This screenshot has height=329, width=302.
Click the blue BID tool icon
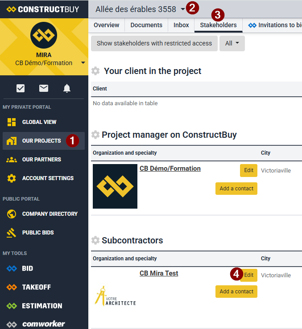pyautogui.click(x=12, y=268)
